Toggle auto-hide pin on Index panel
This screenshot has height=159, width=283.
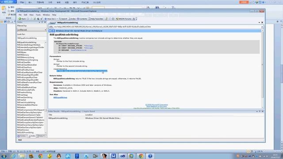(42, 22)
